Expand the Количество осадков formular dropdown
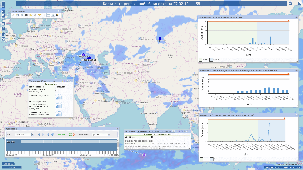The width and height of the screenshot is (303, 170). (x=174, y=131)
